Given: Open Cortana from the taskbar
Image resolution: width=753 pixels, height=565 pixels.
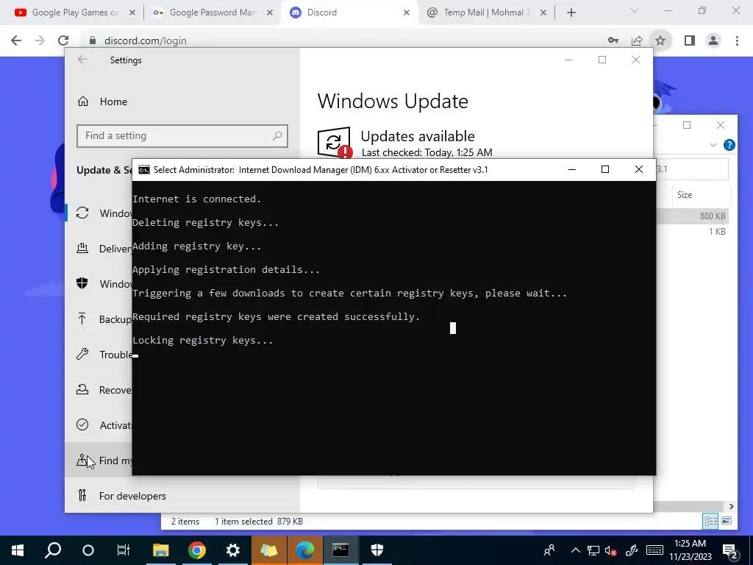Looking at the screenshot, I should click(88, 550).
